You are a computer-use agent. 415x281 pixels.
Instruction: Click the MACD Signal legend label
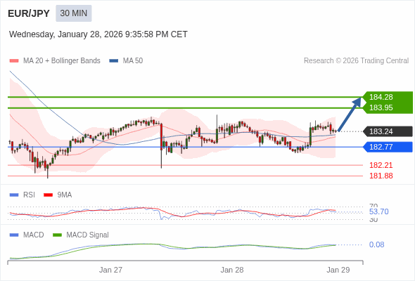[88, 235]
